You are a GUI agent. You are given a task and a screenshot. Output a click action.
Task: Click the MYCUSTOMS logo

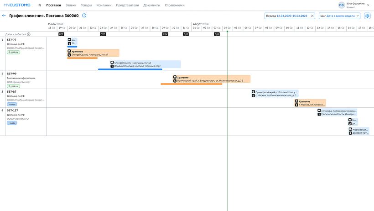pos(17,5)
